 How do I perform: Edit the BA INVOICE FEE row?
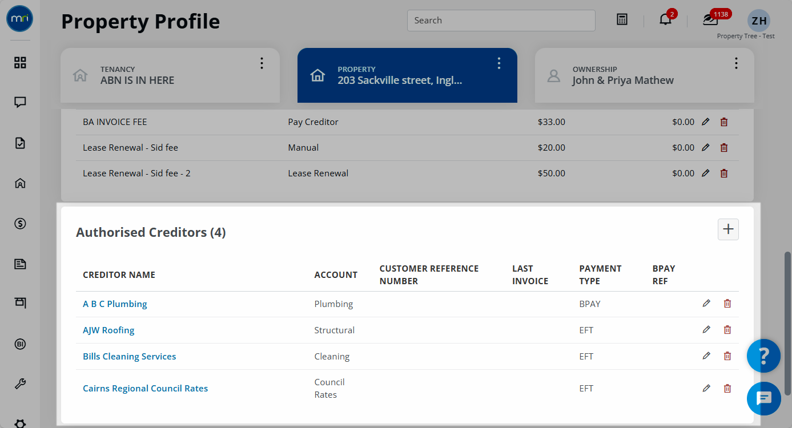click(706, 122)
